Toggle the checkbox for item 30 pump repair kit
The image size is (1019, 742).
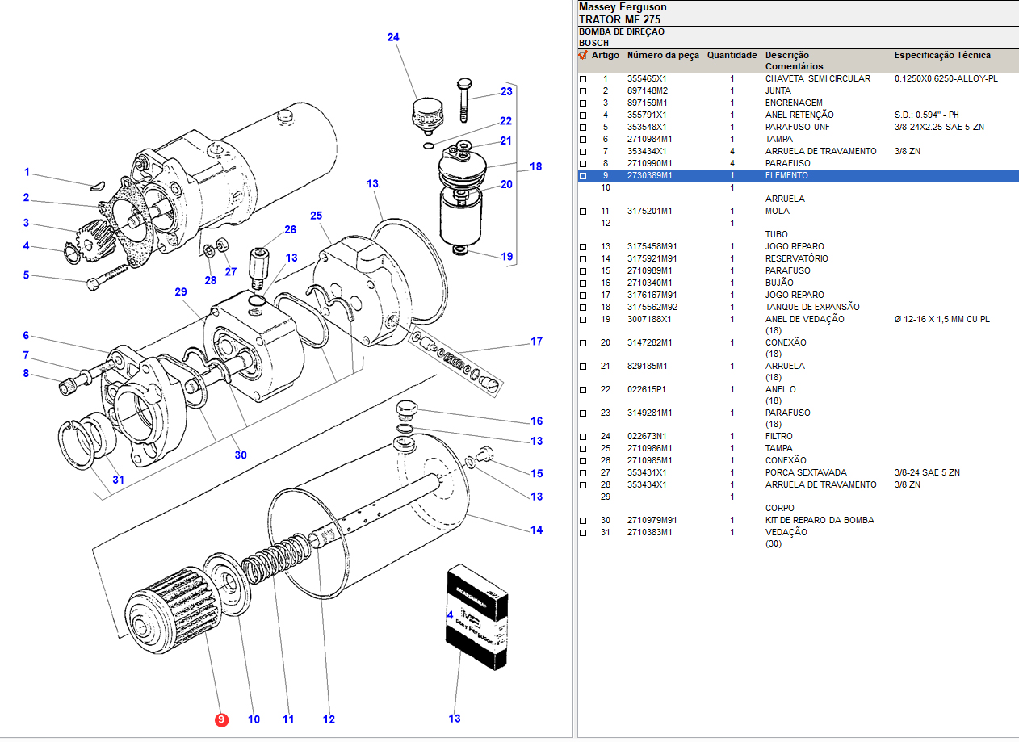[583, 521]
